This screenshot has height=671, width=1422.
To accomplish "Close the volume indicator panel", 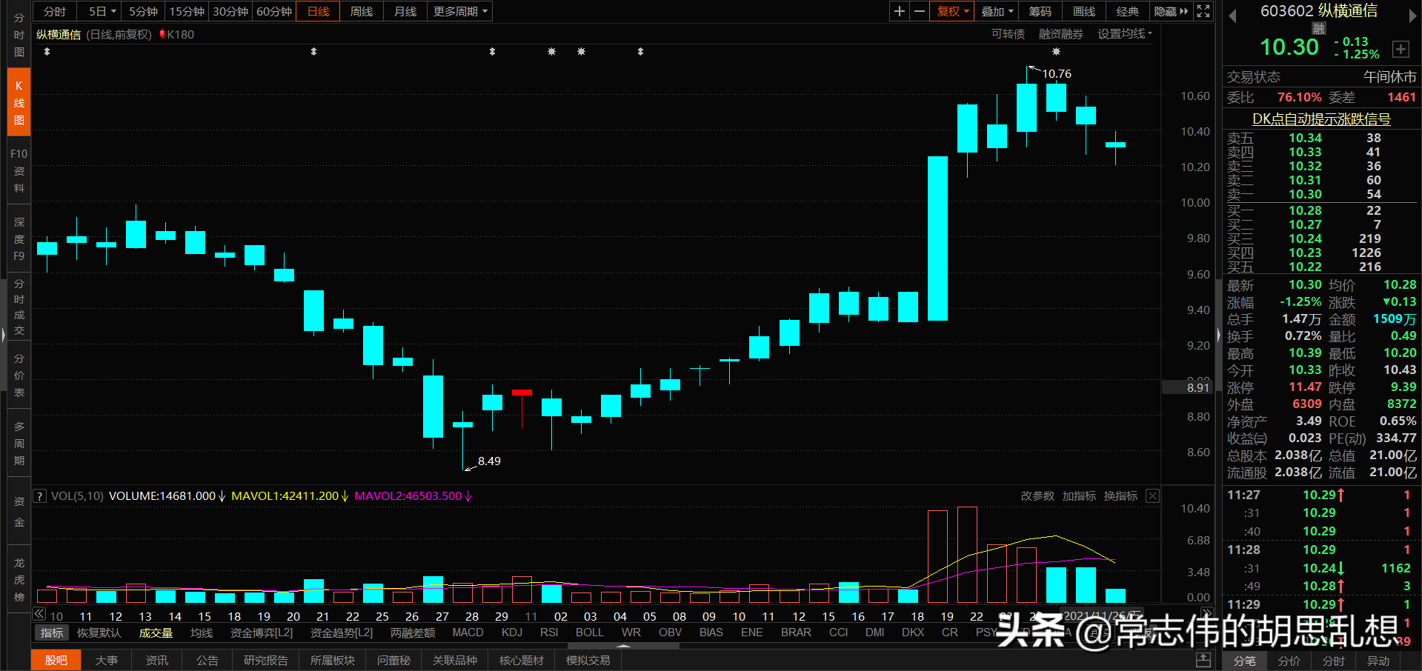I will pos(1152,495).
